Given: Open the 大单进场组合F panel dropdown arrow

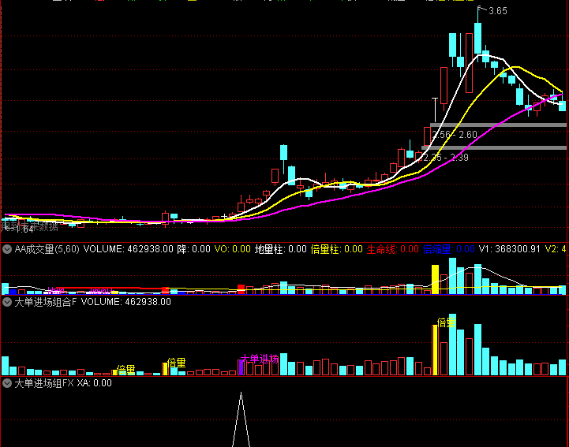Looking at the screenshot, I should pyautogui.click(x=7, y=302).
